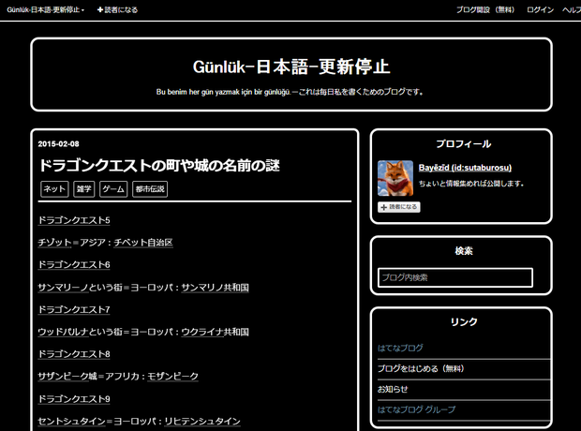The width and height of the screenshot is (581, 431).
Task: Select the ゲーム category tag
Action: 113,189
